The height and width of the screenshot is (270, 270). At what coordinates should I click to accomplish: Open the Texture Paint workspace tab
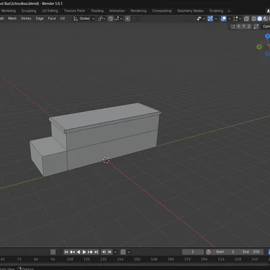tap(74, 11)
